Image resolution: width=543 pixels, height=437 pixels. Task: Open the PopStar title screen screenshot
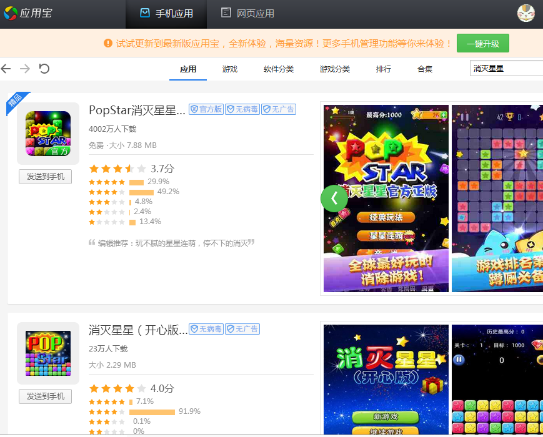click(x=386, y=199)
